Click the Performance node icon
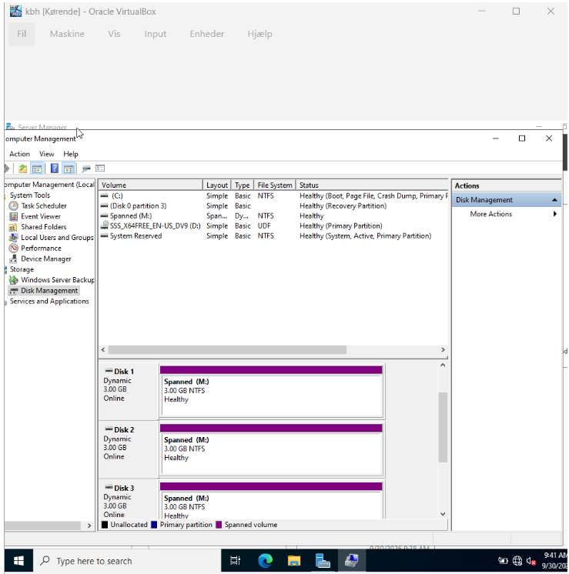569x574 pixels. click(x=14, y=249)
